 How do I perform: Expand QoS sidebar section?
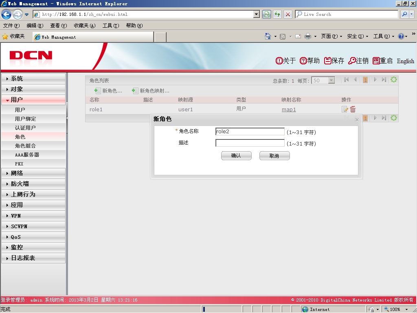tap(33, 237)
